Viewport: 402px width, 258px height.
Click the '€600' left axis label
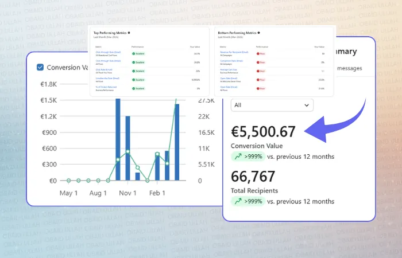49,148
